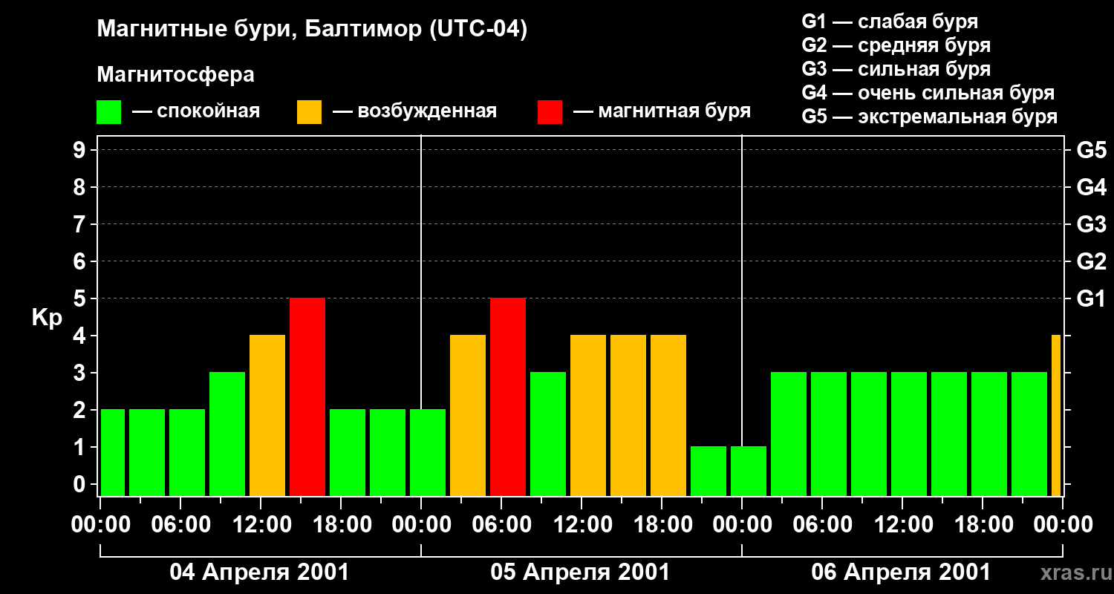1114x594 pixels.
Task: Select the chart title 'Магнитные бури, Балтимор (UTC-04)'
Action: click(x=312, y=30)
